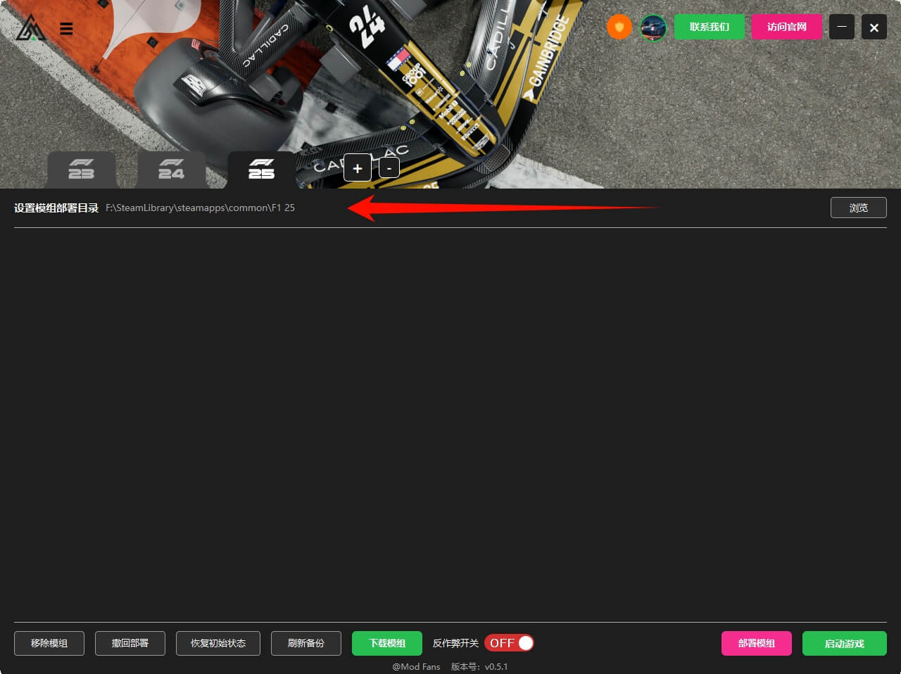
Task: Click the 联系我们 contact button
Action: coord(709,27)
